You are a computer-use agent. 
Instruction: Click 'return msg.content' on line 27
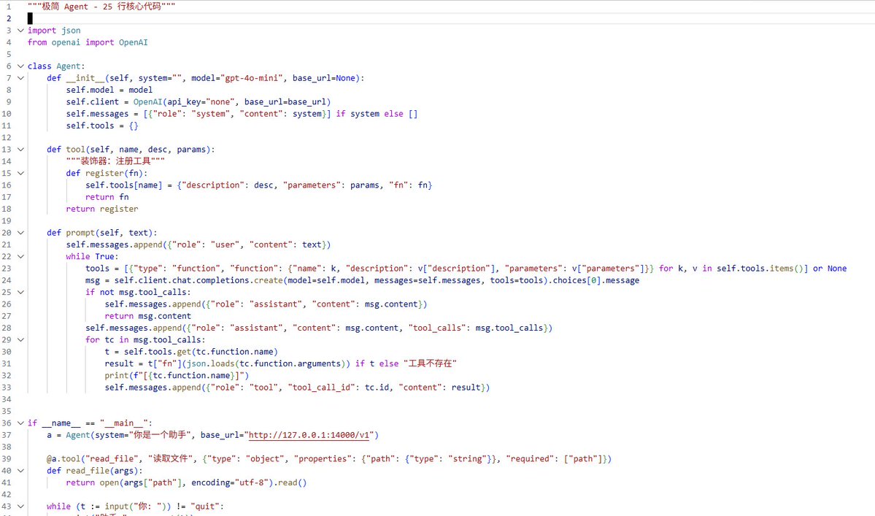[x=148, y=316]
